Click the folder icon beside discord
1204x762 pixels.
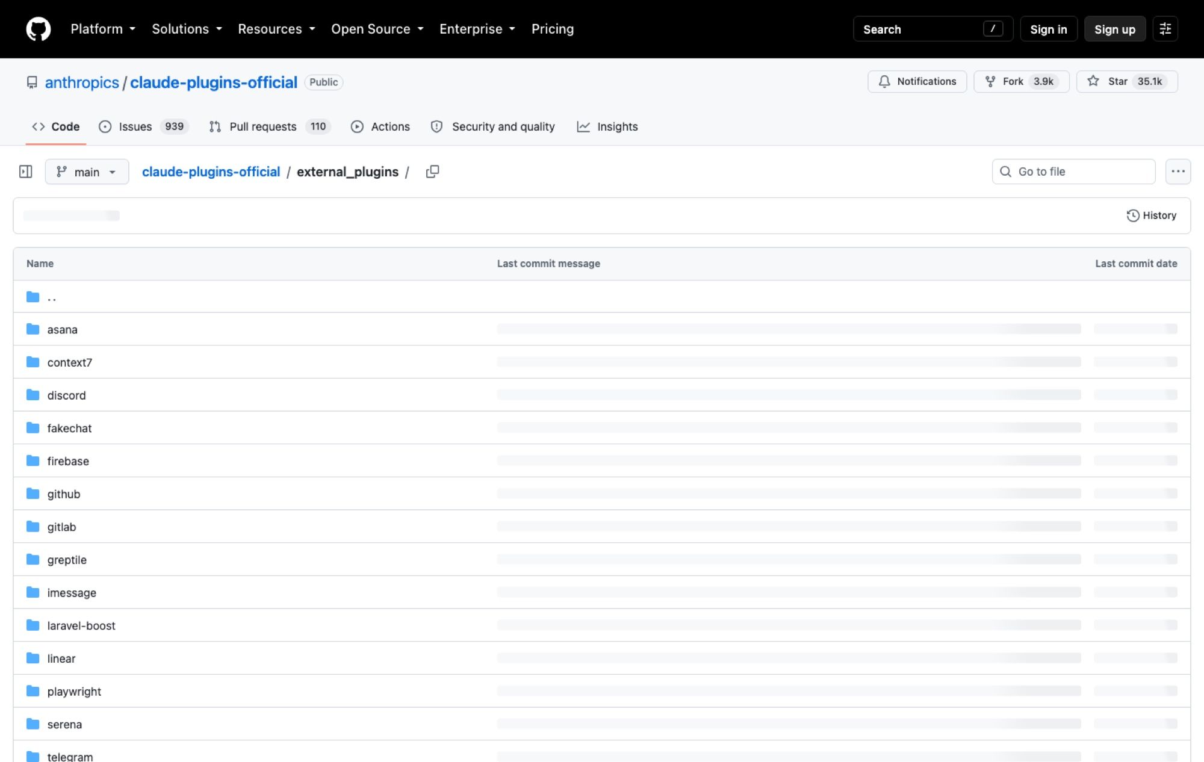(x=33, y=395)
